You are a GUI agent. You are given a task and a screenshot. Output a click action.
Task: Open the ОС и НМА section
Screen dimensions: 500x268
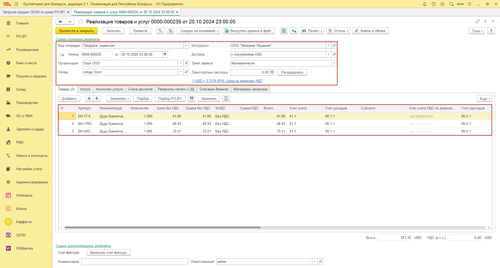24,116
